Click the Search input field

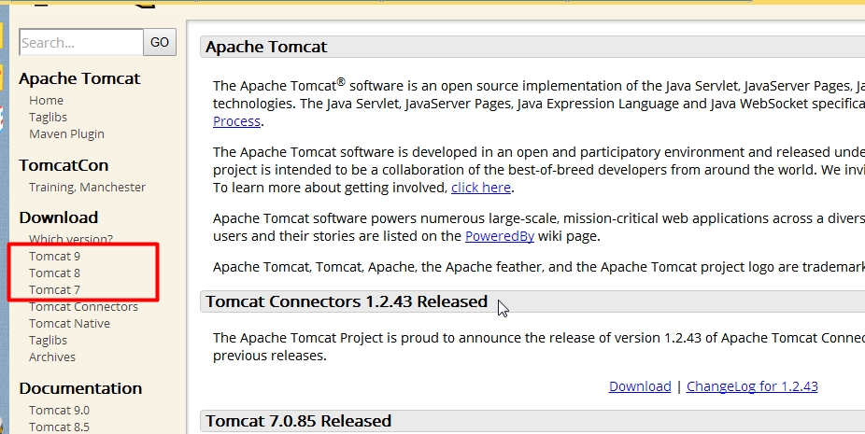[80, 42]
